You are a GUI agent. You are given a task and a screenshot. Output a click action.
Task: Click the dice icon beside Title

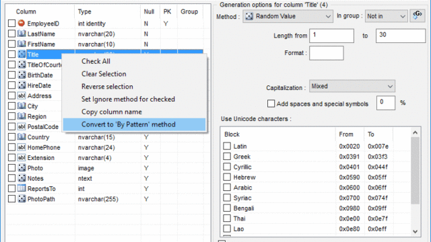point(22,54)
